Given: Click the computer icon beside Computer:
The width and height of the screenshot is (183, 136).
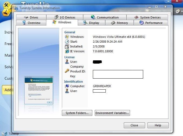Looking at the screenshot, I should 67,86.
